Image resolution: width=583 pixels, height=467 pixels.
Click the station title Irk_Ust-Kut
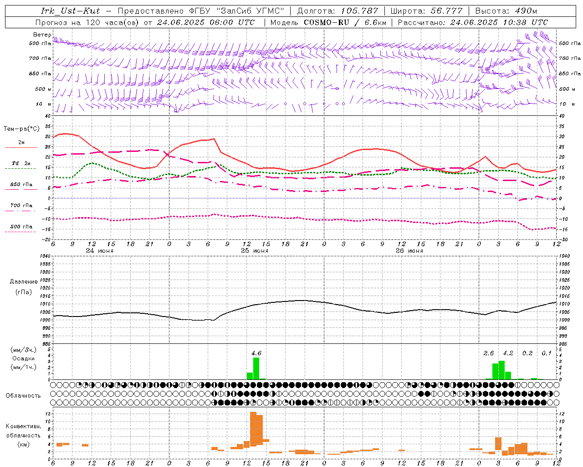(x=70, y=11)
